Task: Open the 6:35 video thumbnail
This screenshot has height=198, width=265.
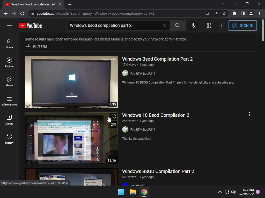Action: click(x=71, y=82)
